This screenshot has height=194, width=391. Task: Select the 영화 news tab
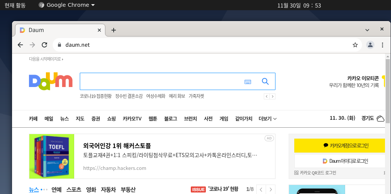tap(91, 190)
